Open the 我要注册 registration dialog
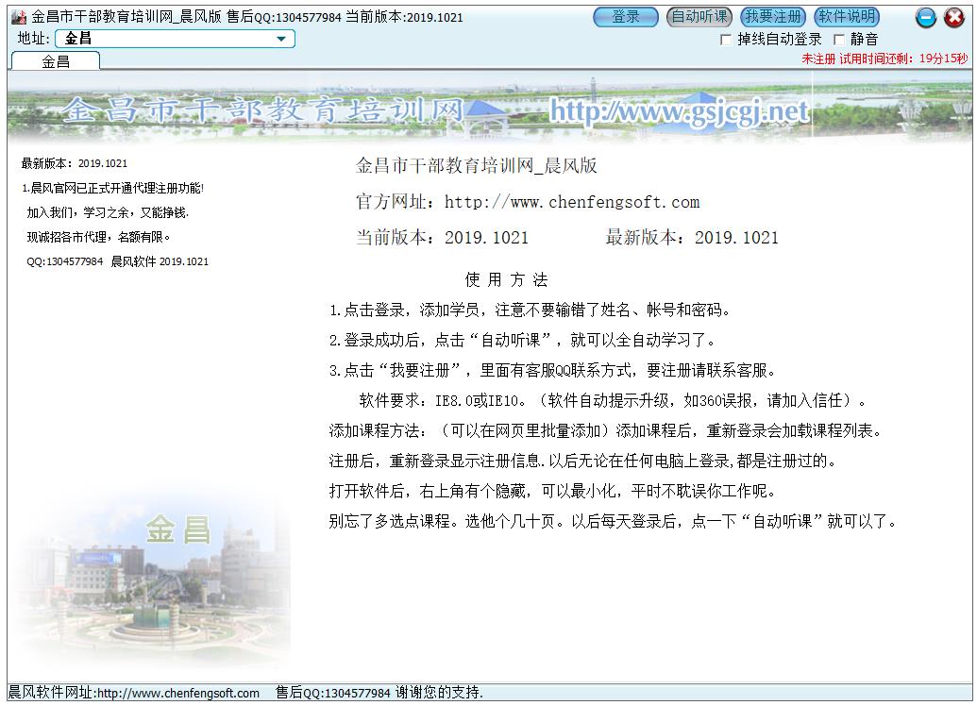The width and height of the screenshot is (977, 705). (775, 16)
